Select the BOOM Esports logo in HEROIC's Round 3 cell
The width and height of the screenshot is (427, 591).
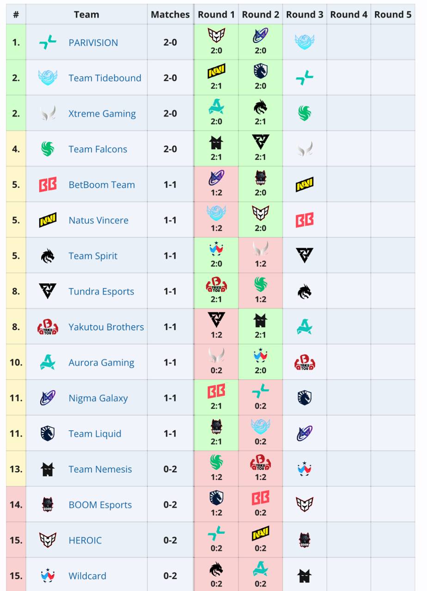(305, 540)
